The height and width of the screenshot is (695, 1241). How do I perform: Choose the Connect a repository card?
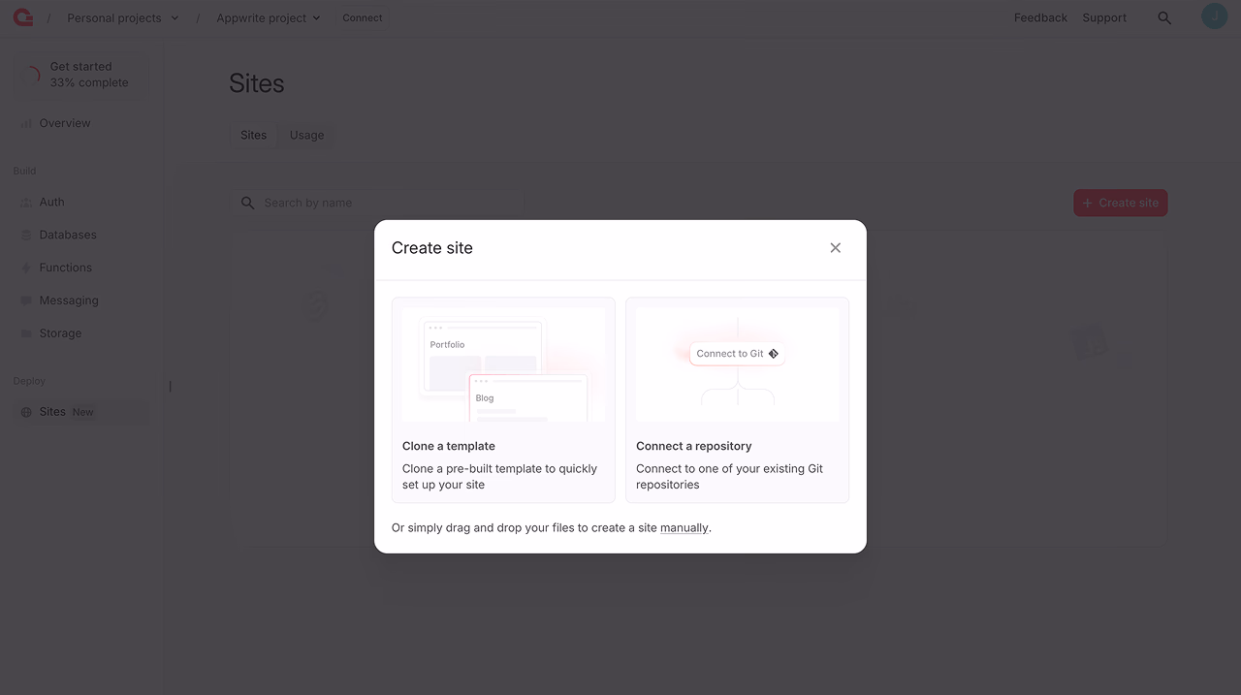pos(737,399)
